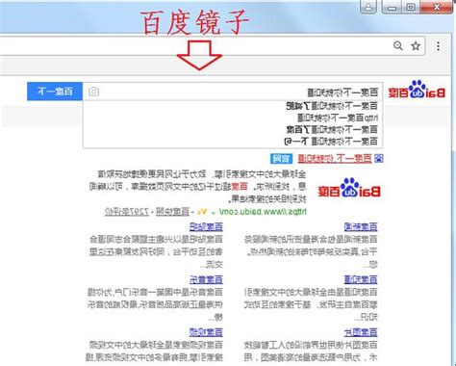456x366 pixels.
Task: Click the green https://www.baidu.com/ URL
Action: [263, 212]
